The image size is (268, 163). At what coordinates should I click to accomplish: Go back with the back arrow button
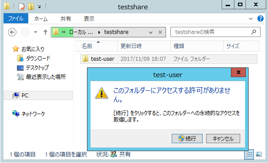point(12,32)
